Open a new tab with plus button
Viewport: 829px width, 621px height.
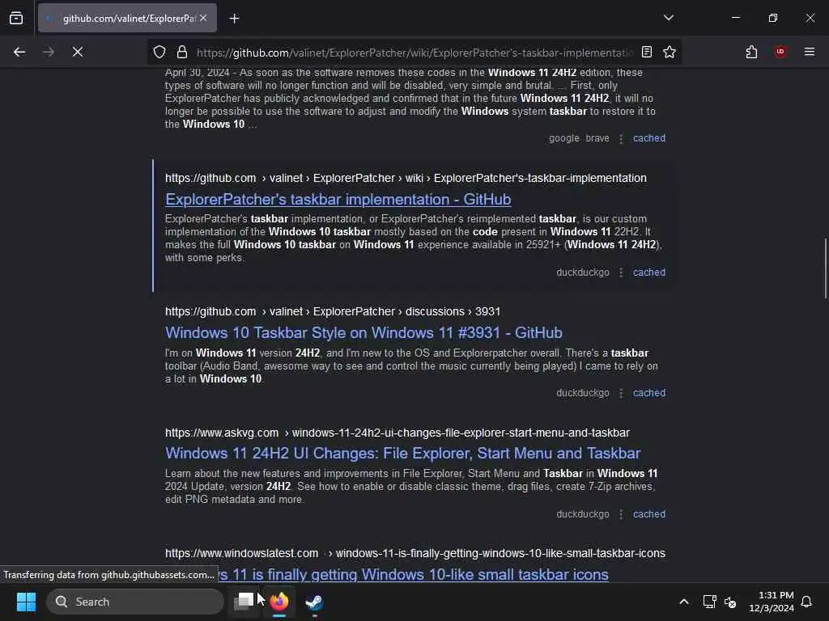click(234, 19)
